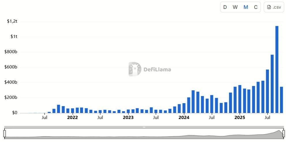Click the $1,2t y-axis label
The image size is (286, 142).
[12, 21]
